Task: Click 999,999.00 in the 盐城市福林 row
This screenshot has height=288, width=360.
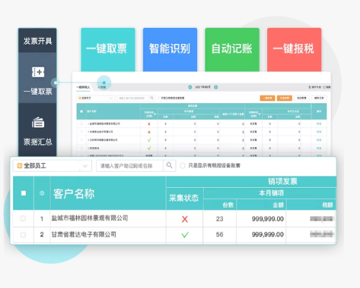Action: [x=268, y=219]
